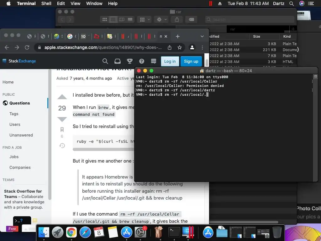Open Jobs in the sidebar
Image resolution: width=321 pixels, height=241 pixels.
point(14,157)
